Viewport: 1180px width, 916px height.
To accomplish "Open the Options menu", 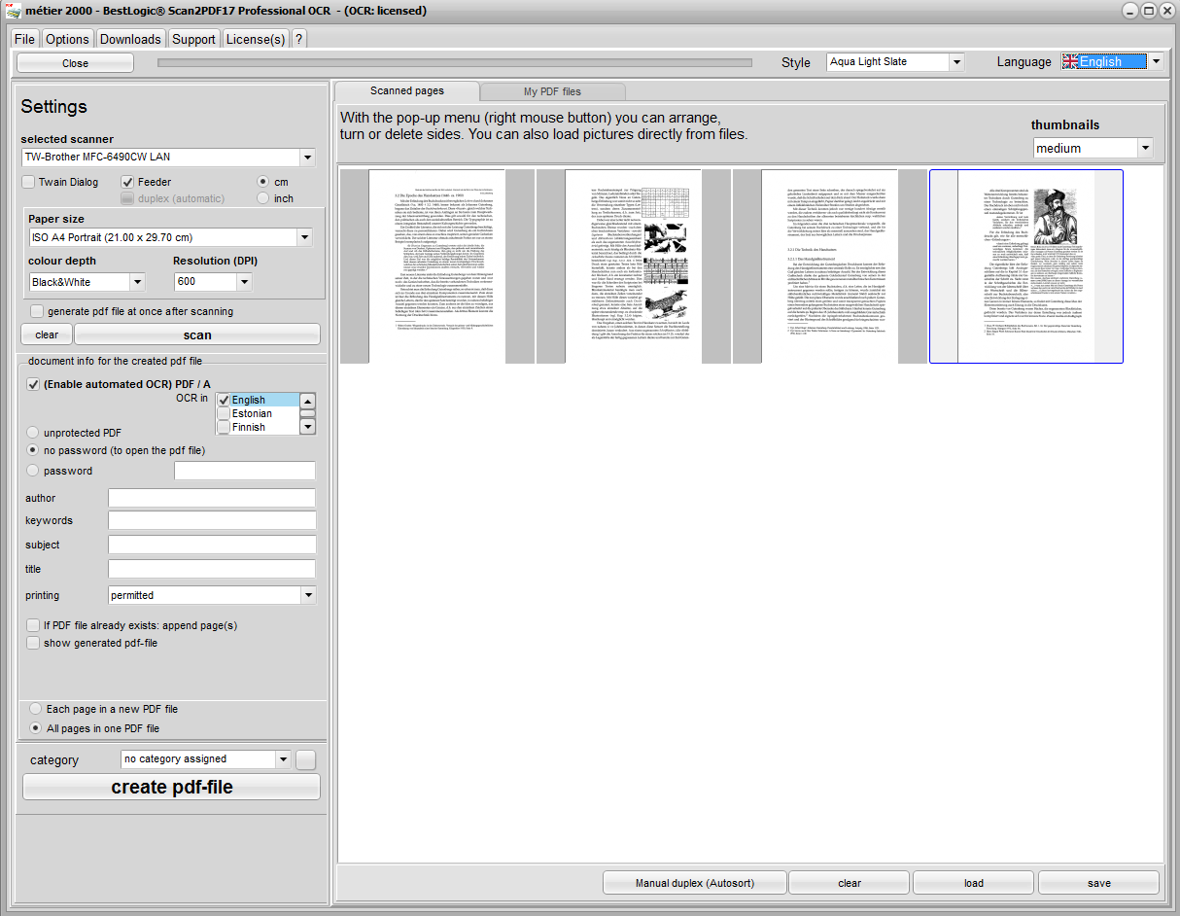I will coord(67,39).
